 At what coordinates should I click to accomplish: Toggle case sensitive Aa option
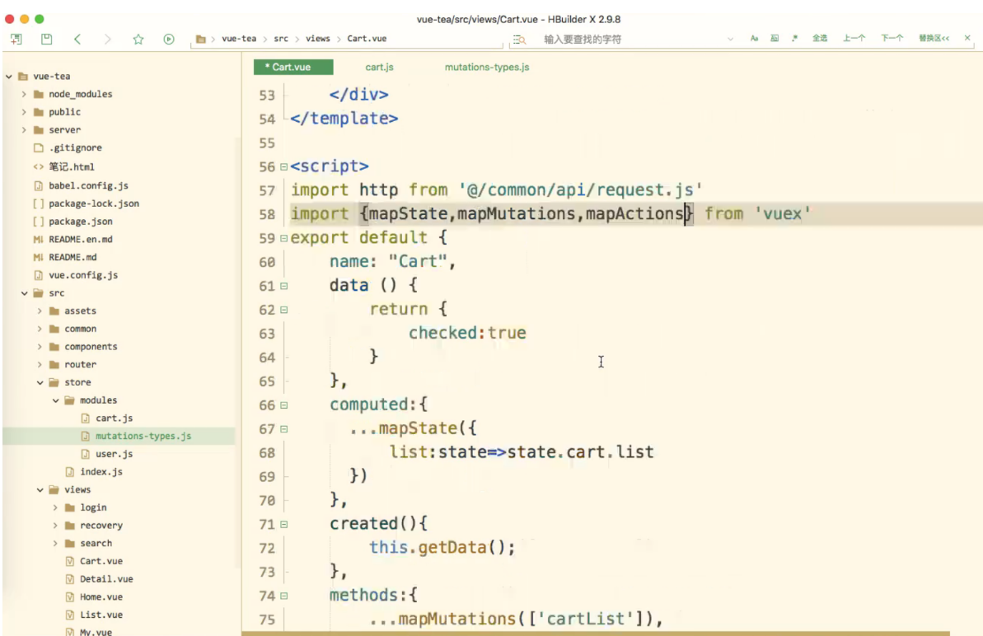coord(754,38)
